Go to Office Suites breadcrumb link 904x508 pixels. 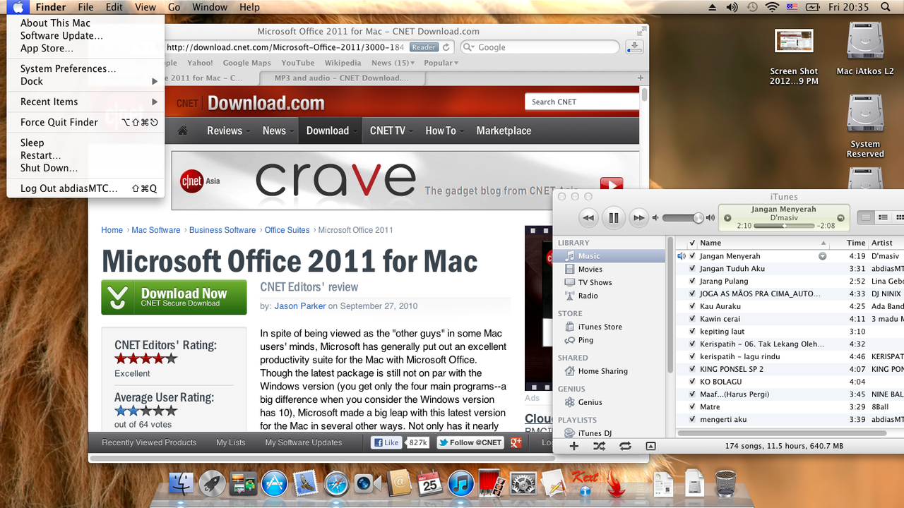(x=287, y=230)
